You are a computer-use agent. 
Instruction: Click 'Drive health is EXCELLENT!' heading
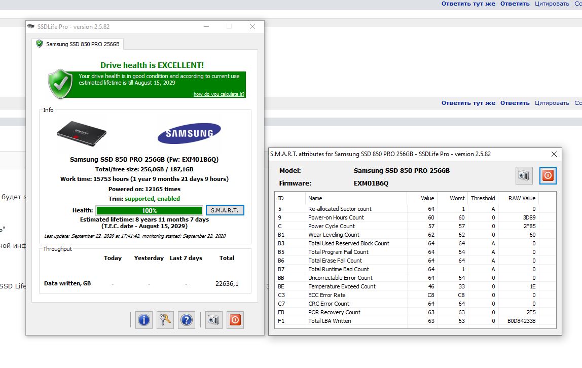point(152,65)
